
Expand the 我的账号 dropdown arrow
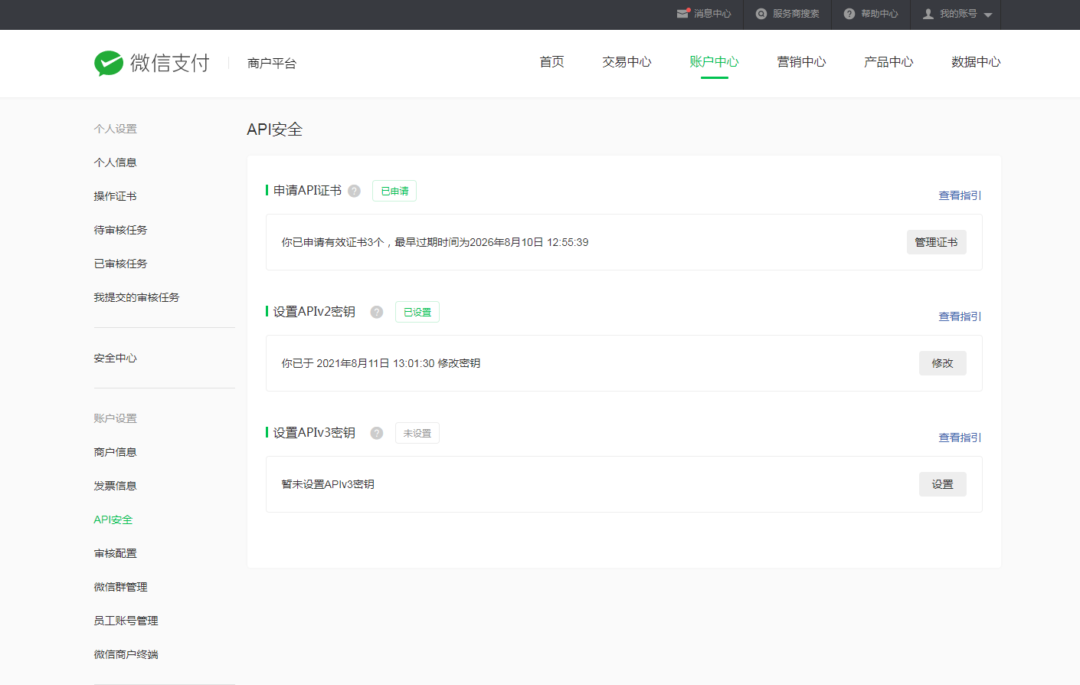click(988, 15)
